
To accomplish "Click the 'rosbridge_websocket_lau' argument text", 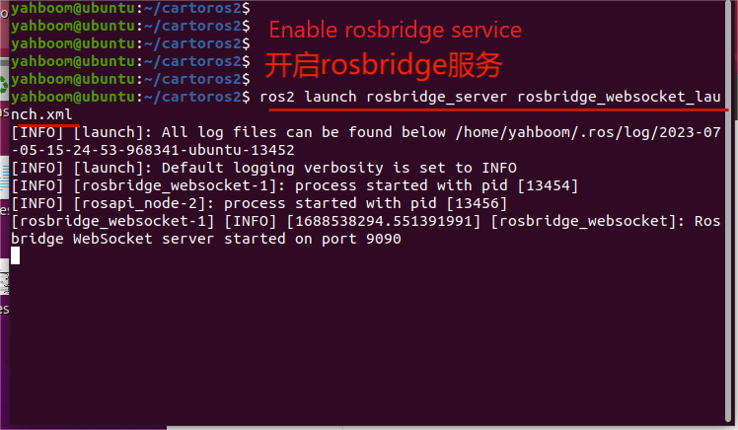I will 619,97.
